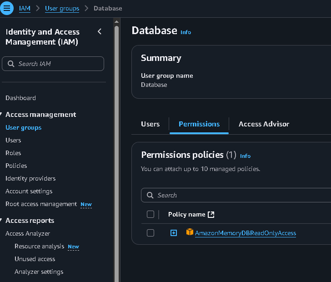Open Account settings in the sidebar

click(29, 191)
